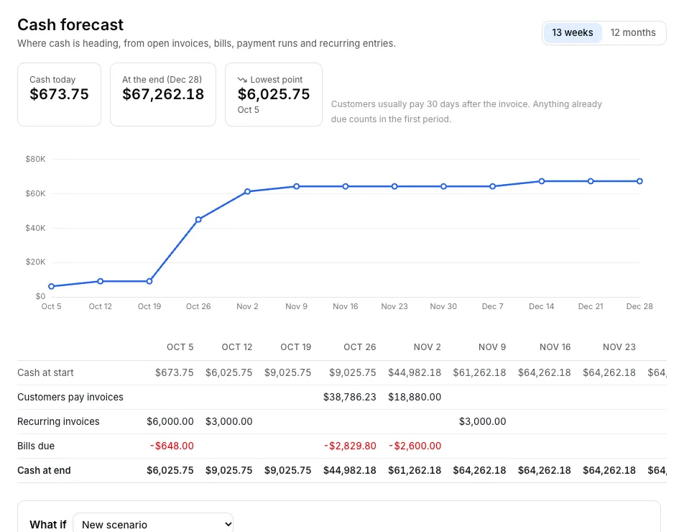This screenshot has width=684, height=532.
Task: Click the Cash today card
Action: [60, 94]
